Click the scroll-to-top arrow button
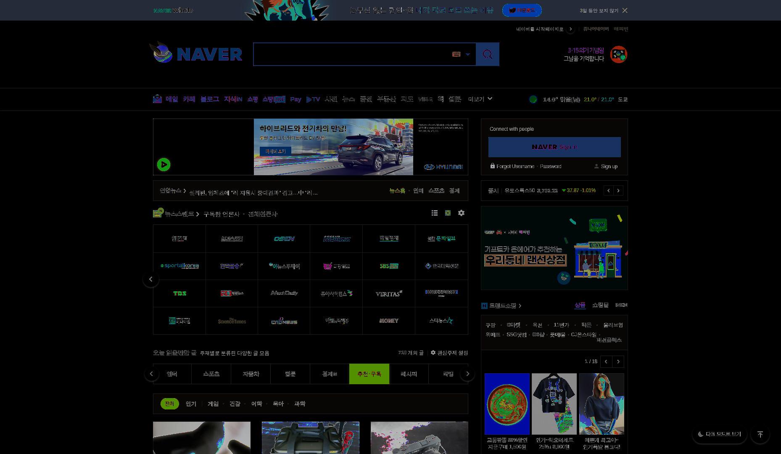This screenshot has height=454, width=781. 760,434
